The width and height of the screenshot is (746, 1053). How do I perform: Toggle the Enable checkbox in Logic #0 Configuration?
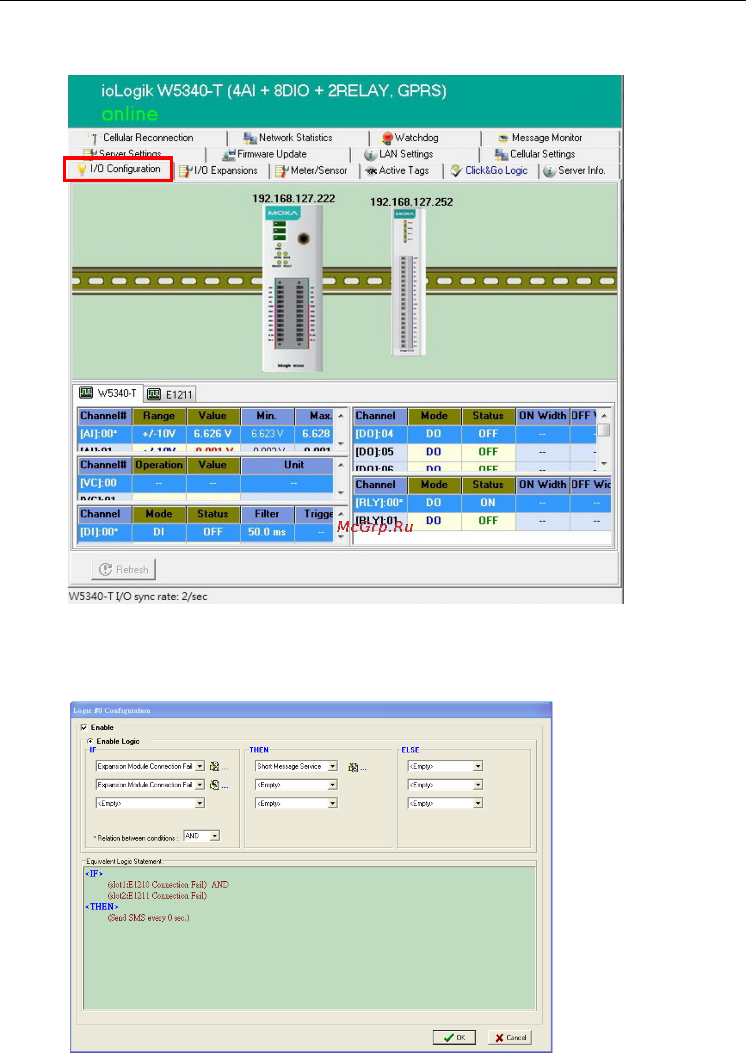84,728
